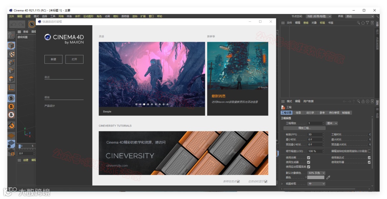Switch to the 待办事项 tab
387x199 pixels.
(334, 113)
